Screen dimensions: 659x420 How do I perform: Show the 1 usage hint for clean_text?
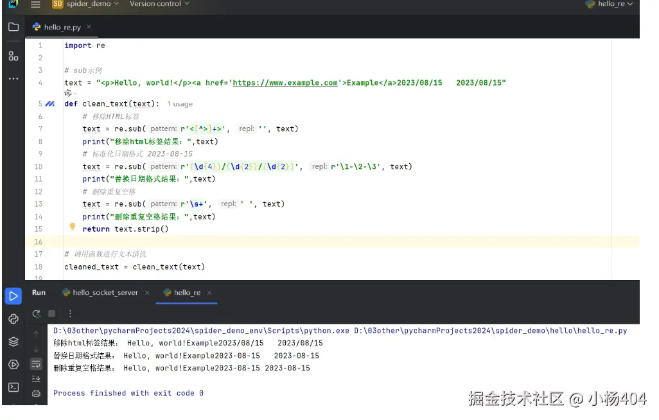coord(180,104)
